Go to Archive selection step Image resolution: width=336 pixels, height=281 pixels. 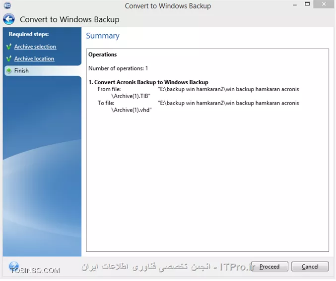(x=35, y=47)
